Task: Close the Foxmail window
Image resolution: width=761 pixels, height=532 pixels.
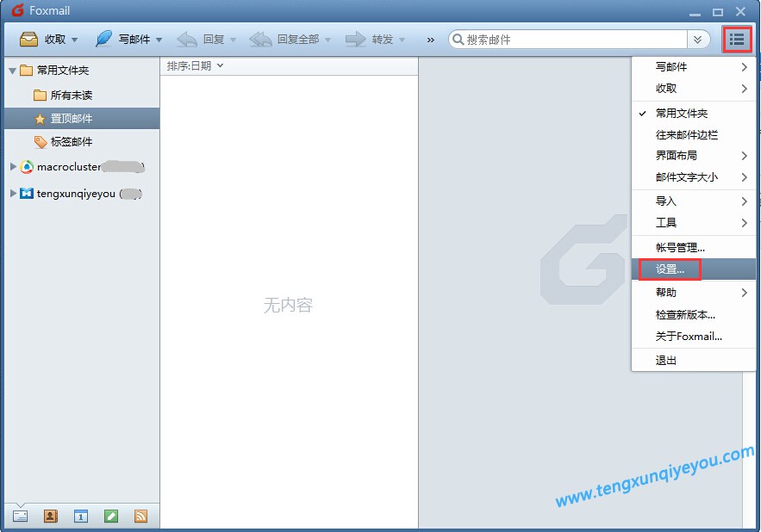Action: [x=740, y=11]
